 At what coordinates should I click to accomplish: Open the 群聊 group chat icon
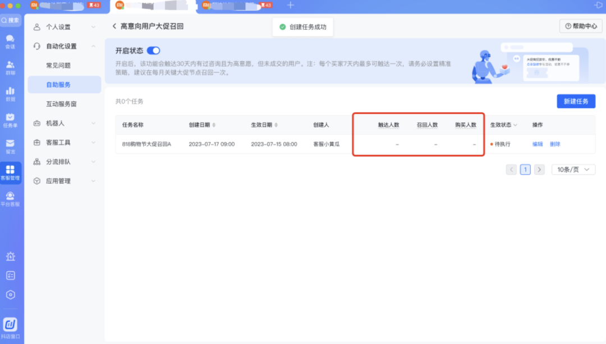click(x=10, y=67)
